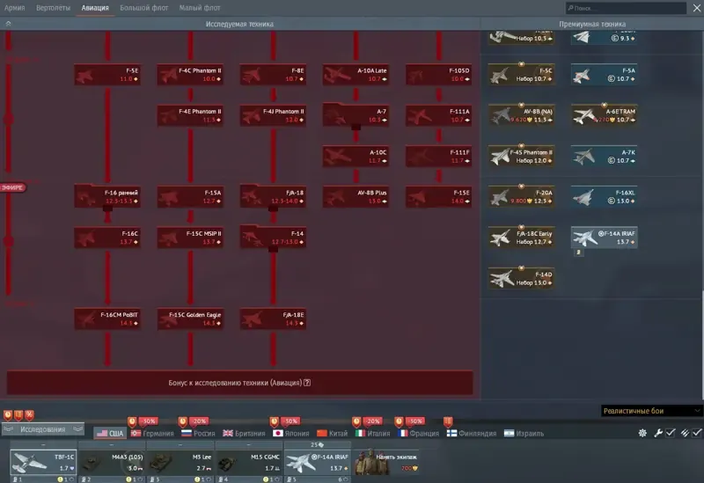704x483 pixels.
Task: Focus the Поиск search field
Action: (626, 8)
